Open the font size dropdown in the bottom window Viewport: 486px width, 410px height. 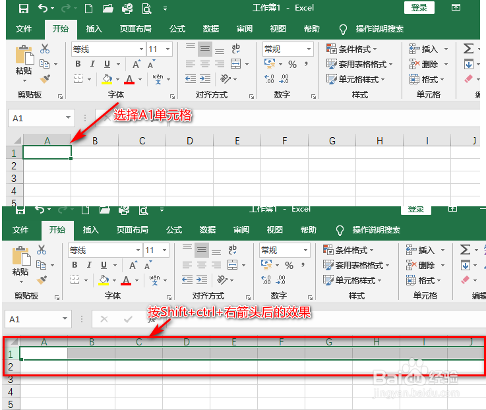point(164,250)
